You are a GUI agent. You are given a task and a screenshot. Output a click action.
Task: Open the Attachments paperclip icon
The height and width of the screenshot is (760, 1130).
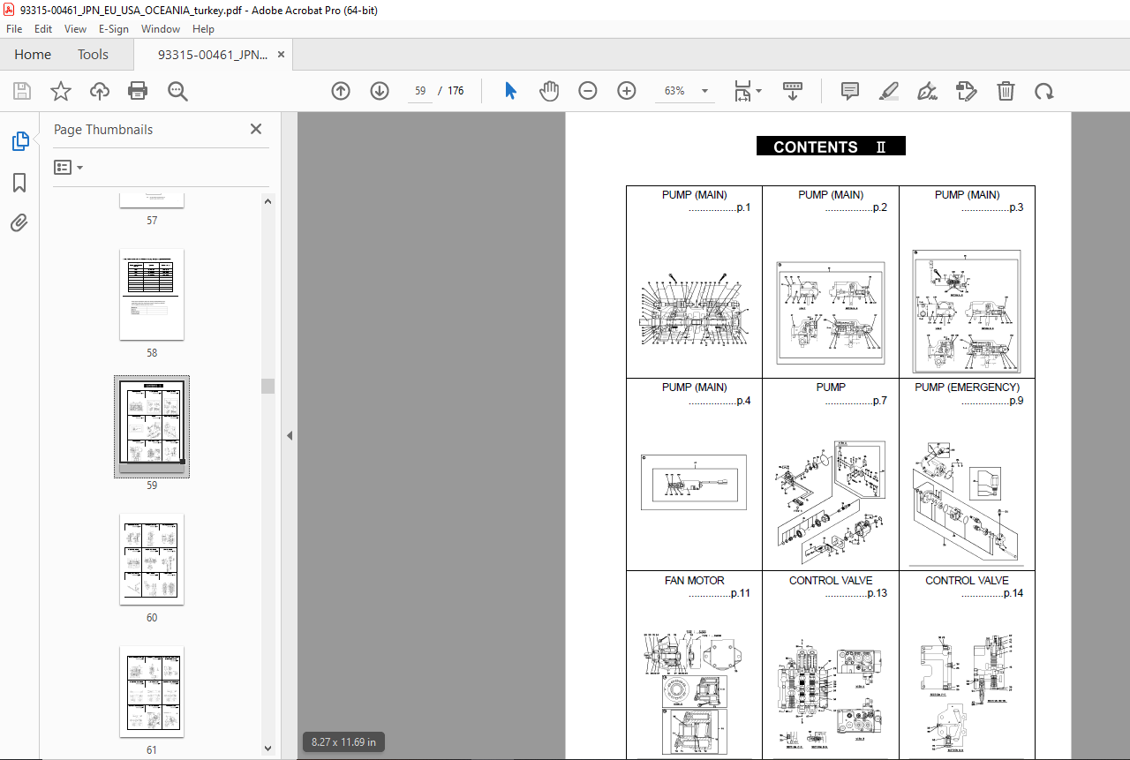pyautogui.click(x=19, y=223)
